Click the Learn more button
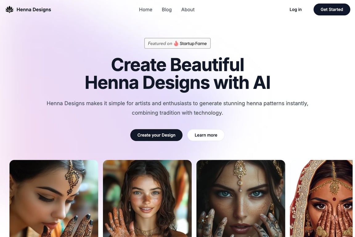The height and width of the screenshot is (237, 355). [x=206, y=135]
